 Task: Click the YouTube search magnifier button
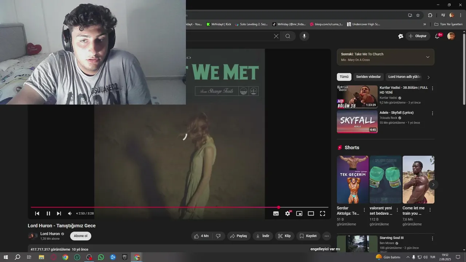(x=288, y=36)
